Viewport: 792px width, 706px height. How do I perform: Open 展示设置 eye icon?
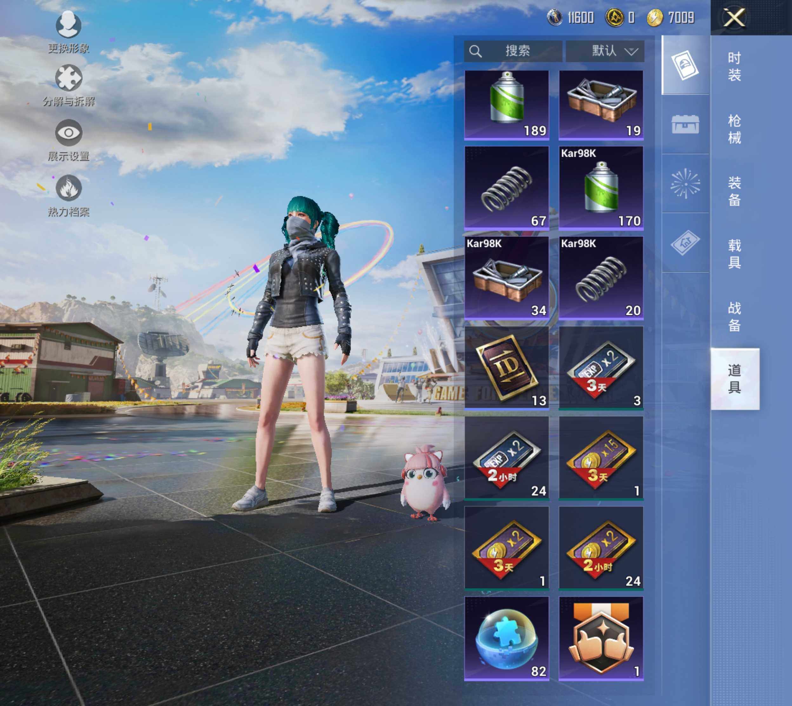69,133
